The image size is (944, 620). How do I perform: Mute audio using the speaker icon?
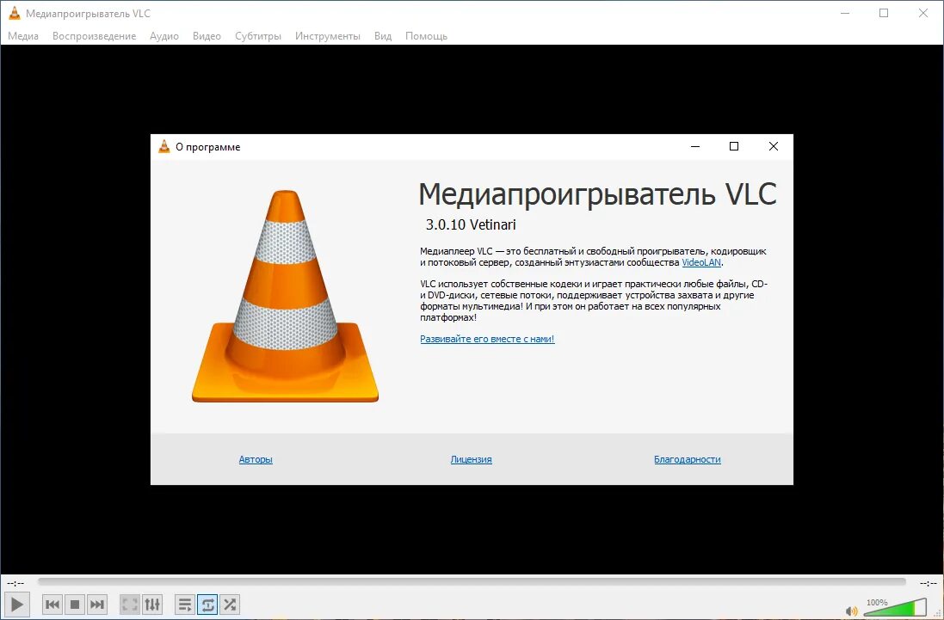[x=851, y=611]
